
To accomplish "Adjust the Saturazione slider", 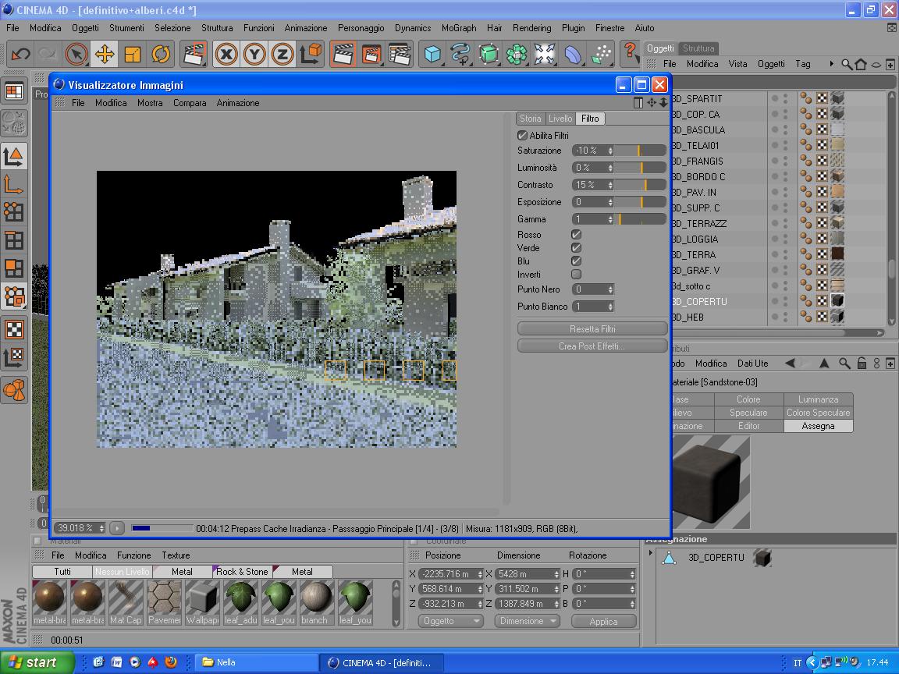I will [x=640, y=151].
